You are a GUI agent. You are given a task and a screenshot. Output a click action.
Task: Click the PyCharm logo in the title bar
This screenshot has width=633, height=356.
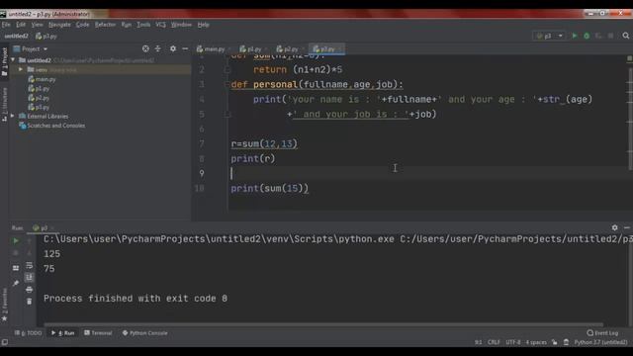point(3,14)
